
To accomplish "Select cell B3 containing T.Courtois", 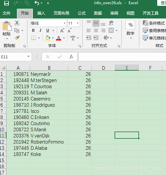I will click(49, 87).
